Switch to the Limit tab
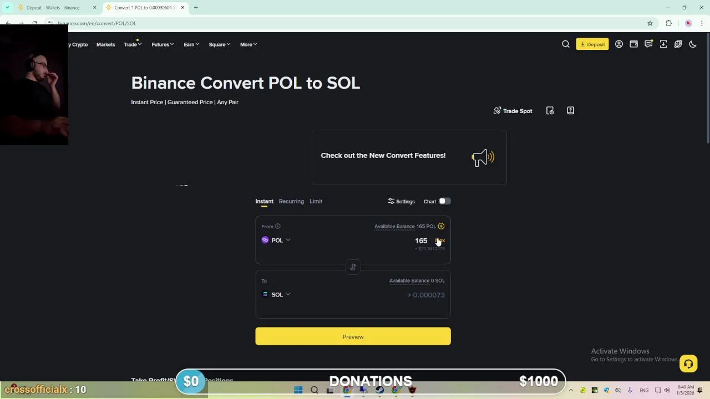This screenshot has height=399, width=710. pos(316,201)
